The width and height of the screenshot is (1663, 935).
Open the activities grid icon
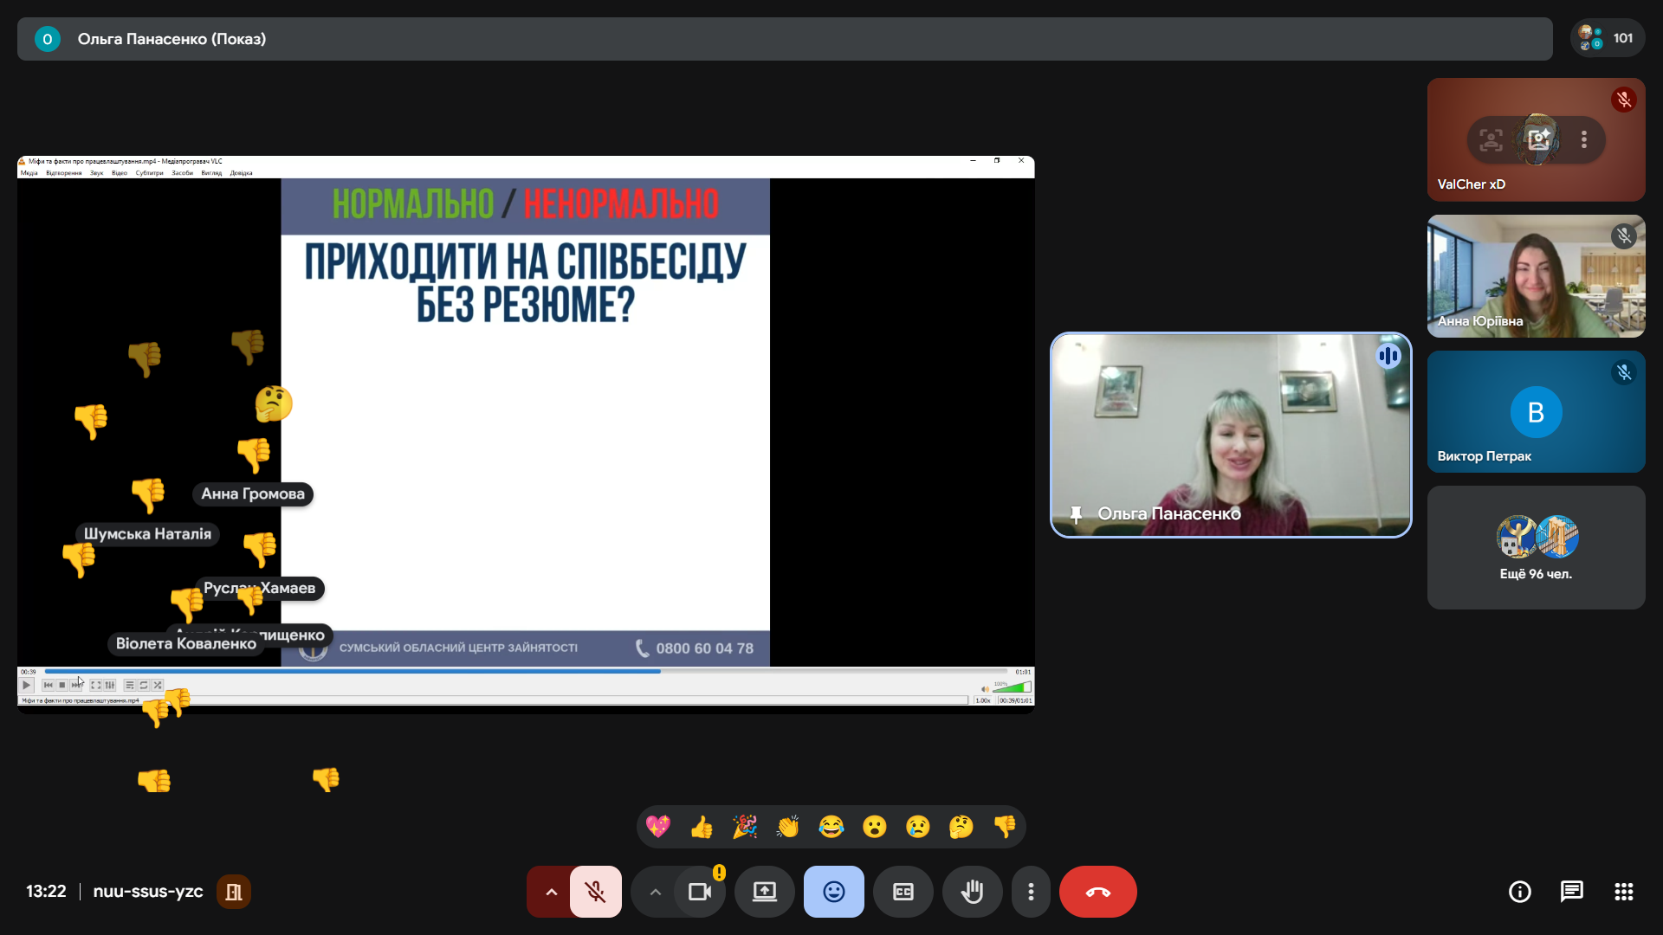click(1623, 892)
